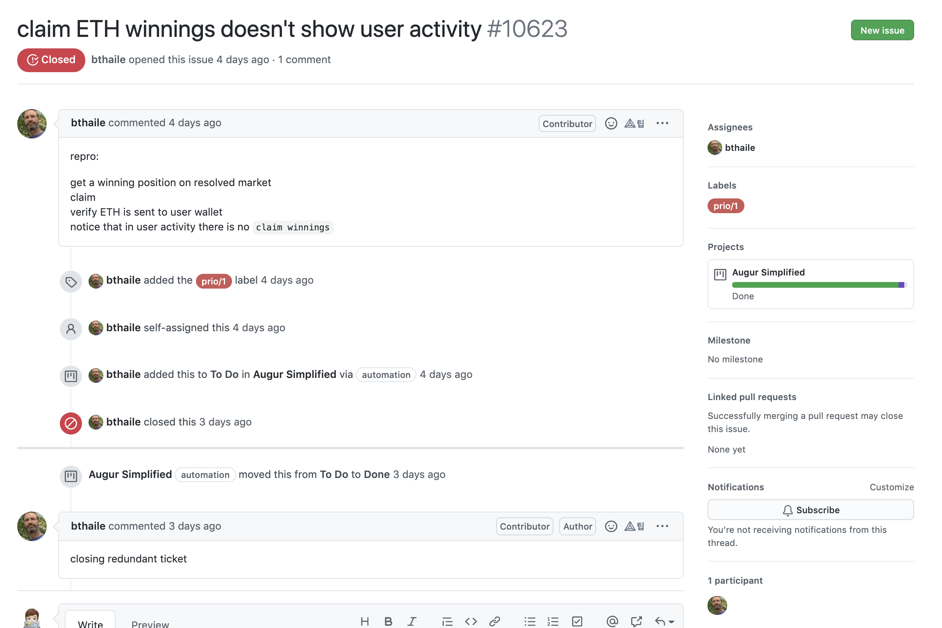942x628 pixels.
Task: Add emoji reaction to closing comment
Action: pos(611,526)
